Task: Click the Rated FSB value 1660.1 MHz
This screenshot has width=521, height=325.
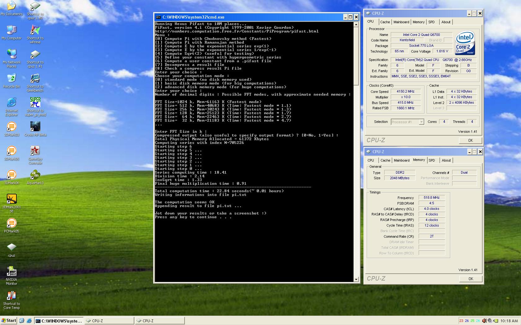Action: click(x=405, y=108)
